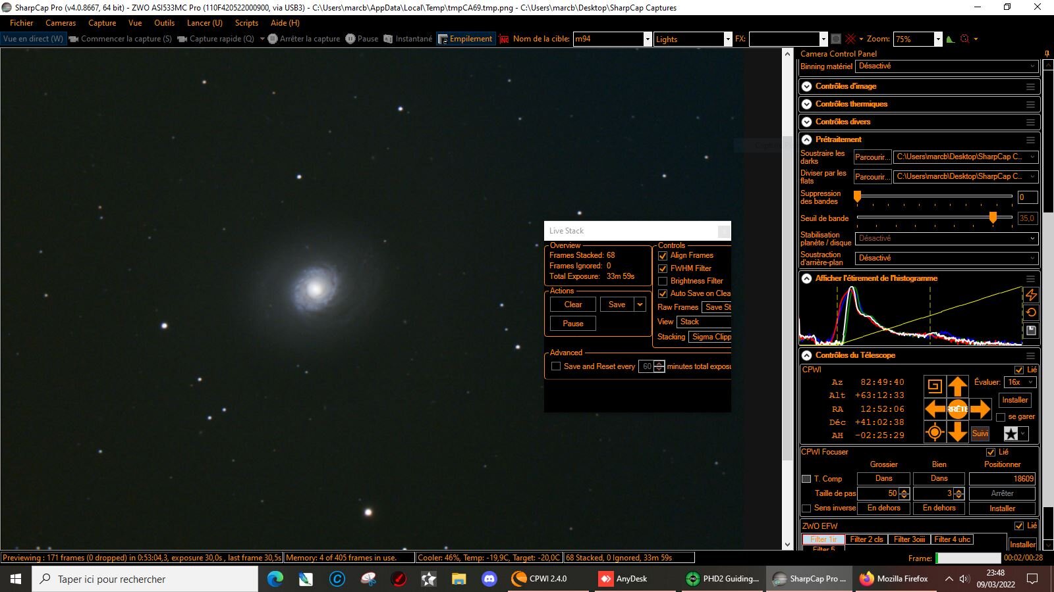Viewport: 1054px width, 592px height.
Task: Adjust the Suppression des bandes slider handle
Action: (x=857, y=197)
